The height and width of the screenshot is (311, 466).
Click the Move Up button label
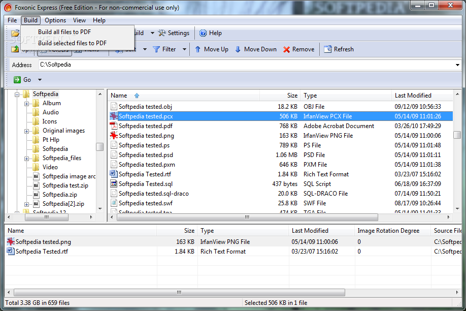[x=216, y=49]
